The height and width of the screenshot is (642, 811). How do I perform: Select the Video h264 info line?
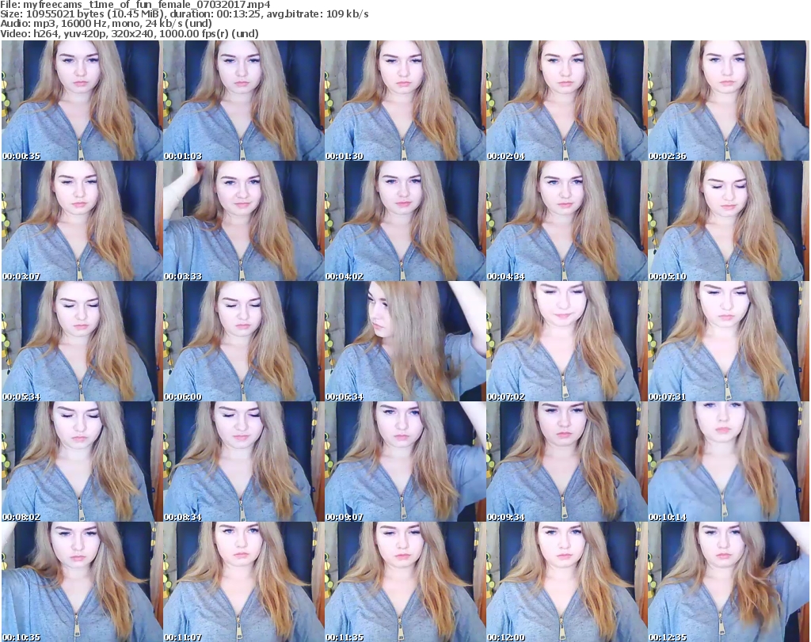[129, 33]
